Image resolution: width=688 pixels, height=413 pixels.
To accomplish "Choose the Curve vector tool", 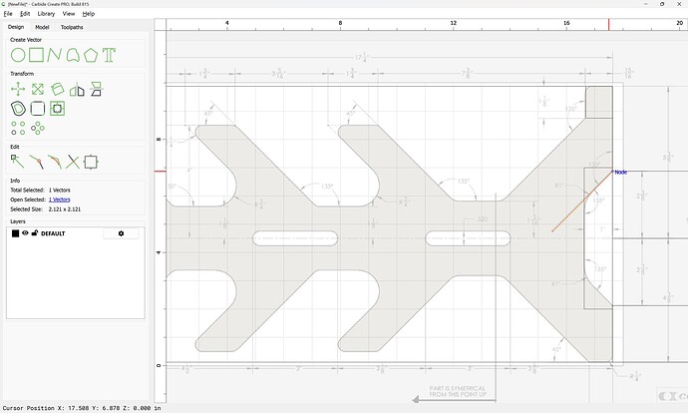I will click(73, 55).
